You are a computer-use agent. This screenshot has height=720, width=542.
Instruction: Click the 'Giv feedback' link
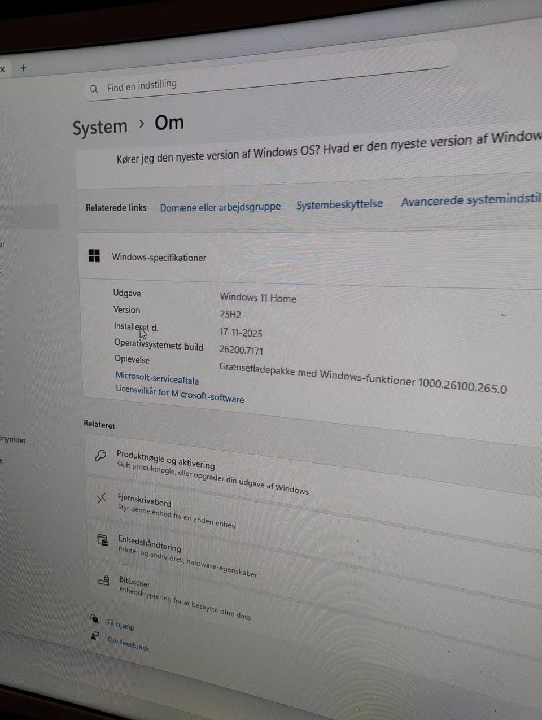(x=128, y=643)
